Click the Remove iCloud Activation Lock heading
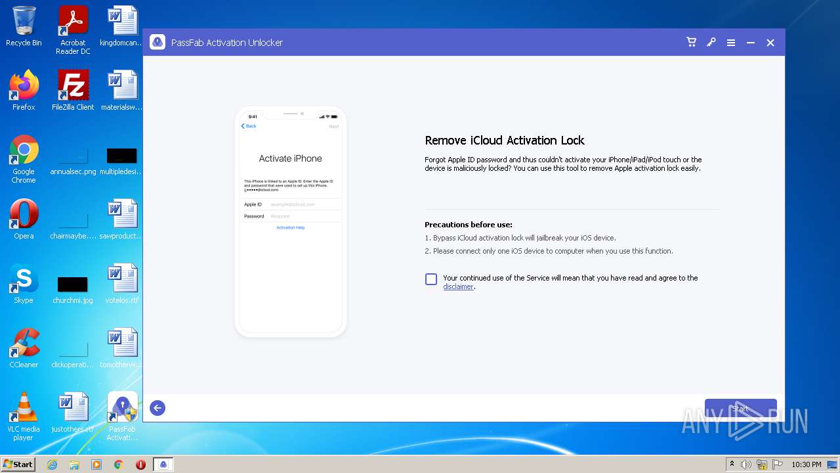The image size is (840, 473). pos(505,141)
